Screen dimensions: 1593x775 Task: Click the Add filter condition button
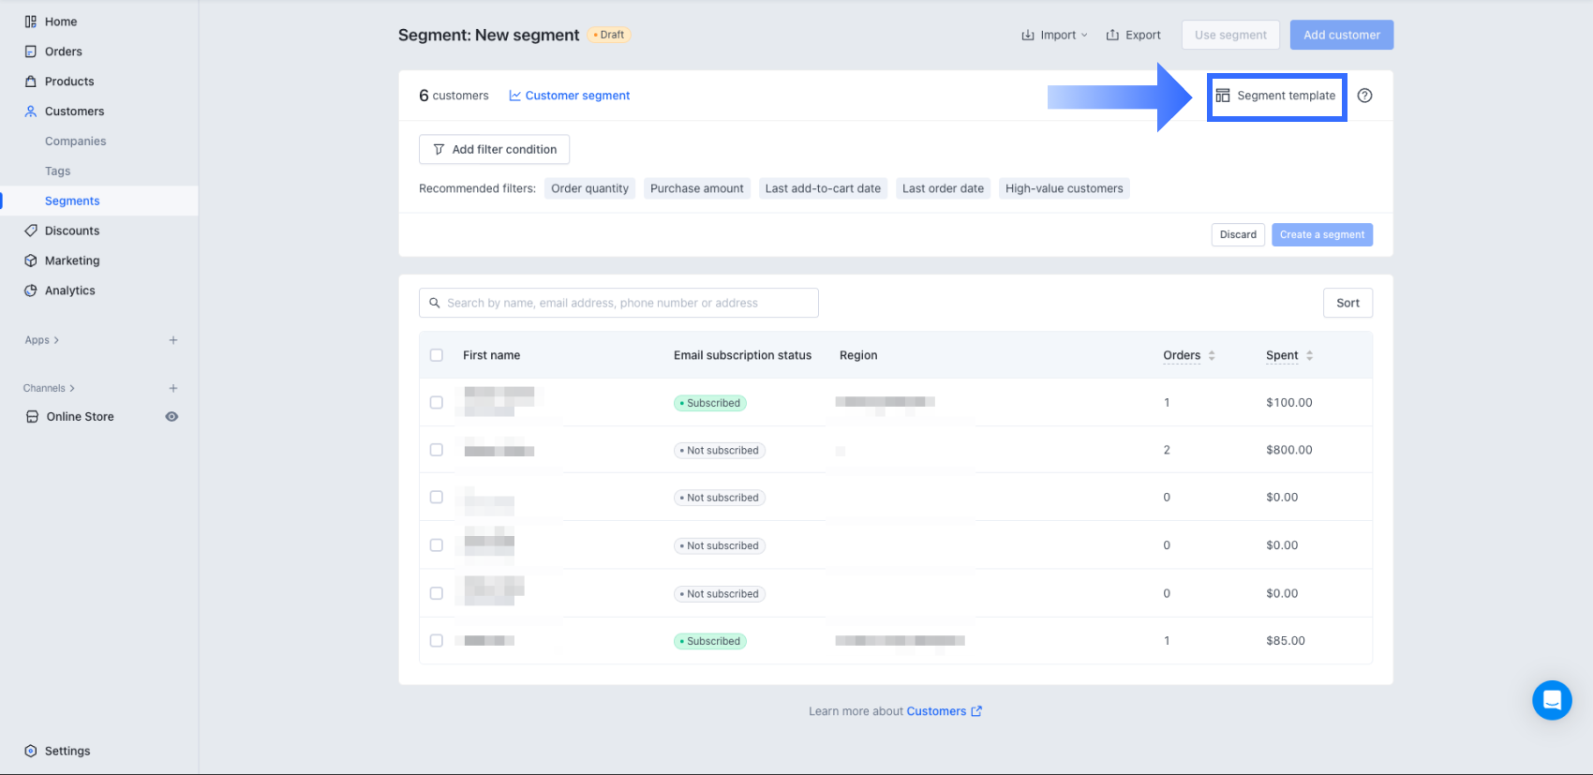pyautogui.click(x=494, y=149)
